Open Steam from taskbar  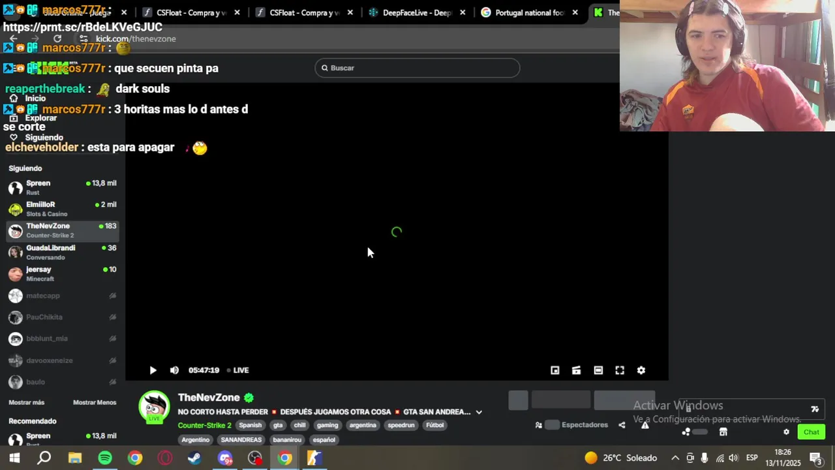tap(194, 458)
